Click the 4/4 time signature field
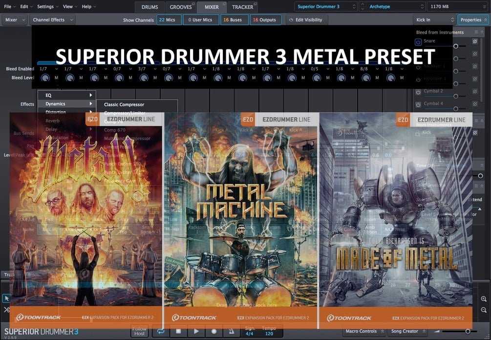The image size is (491, 340). pos(250,334)
